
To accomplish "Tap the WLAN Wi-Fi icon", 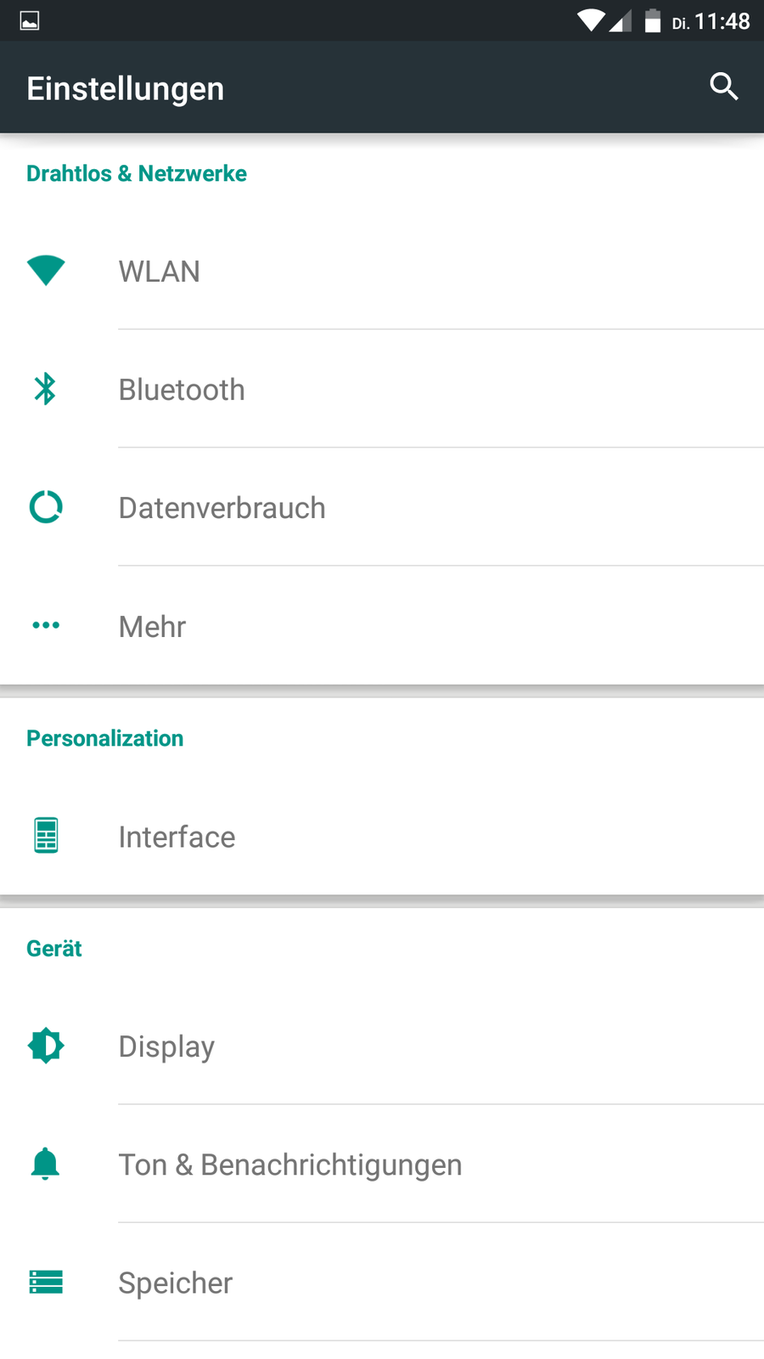I will coord(46,270).
